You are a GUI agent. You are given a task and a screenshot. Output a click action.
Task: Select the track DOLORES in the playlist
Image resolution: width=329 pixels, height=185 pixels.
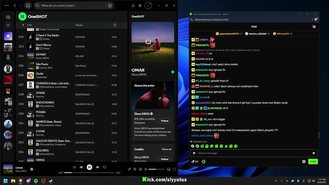pos(71,152)
